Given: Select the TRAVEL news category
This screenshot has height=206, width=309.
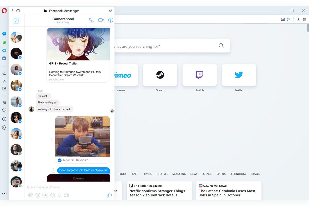Looking at the screenshot, I should pos(255,174).
